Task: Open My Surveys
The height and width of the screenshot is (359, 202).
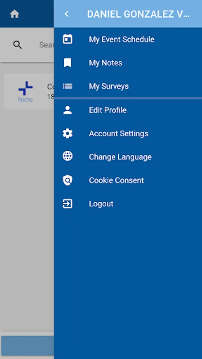Action: click(128, 86)
